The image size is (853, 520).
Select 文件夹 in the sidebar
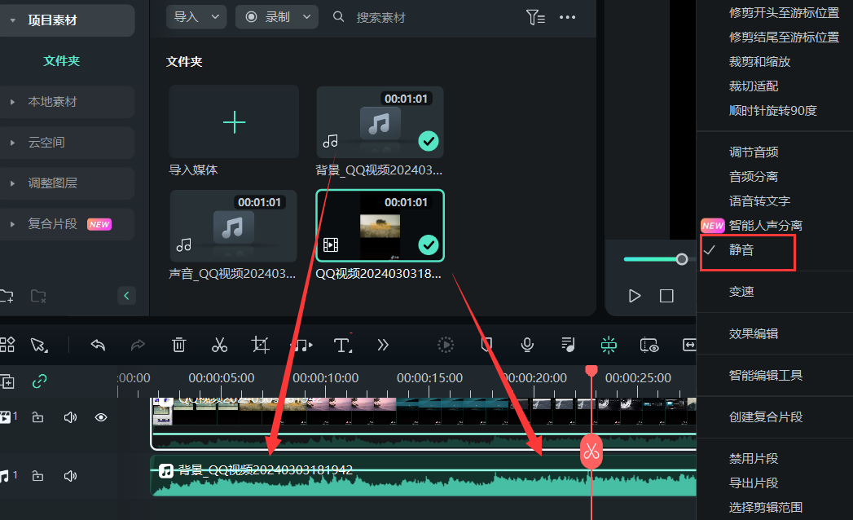[x=61, y=61]
